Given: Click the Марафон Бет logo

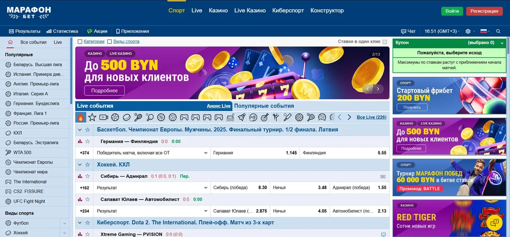Looking at the screenshot, I should point(28,12).
